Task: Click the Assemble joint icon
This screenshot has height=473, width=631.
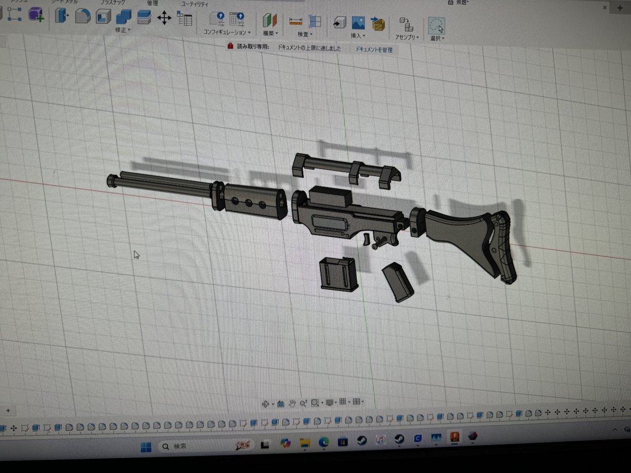Action: coord(405,25)
